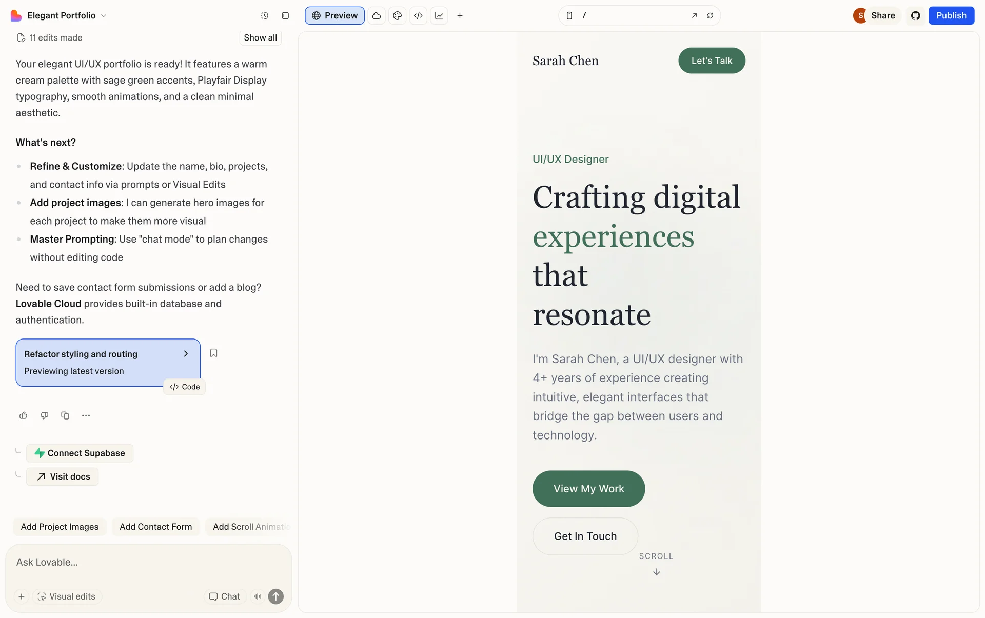Image resolution: width=985 pixels, height=618 pixels.
Task: Click the plus icon in top toolbar
Action: click(x=460, y=15)
